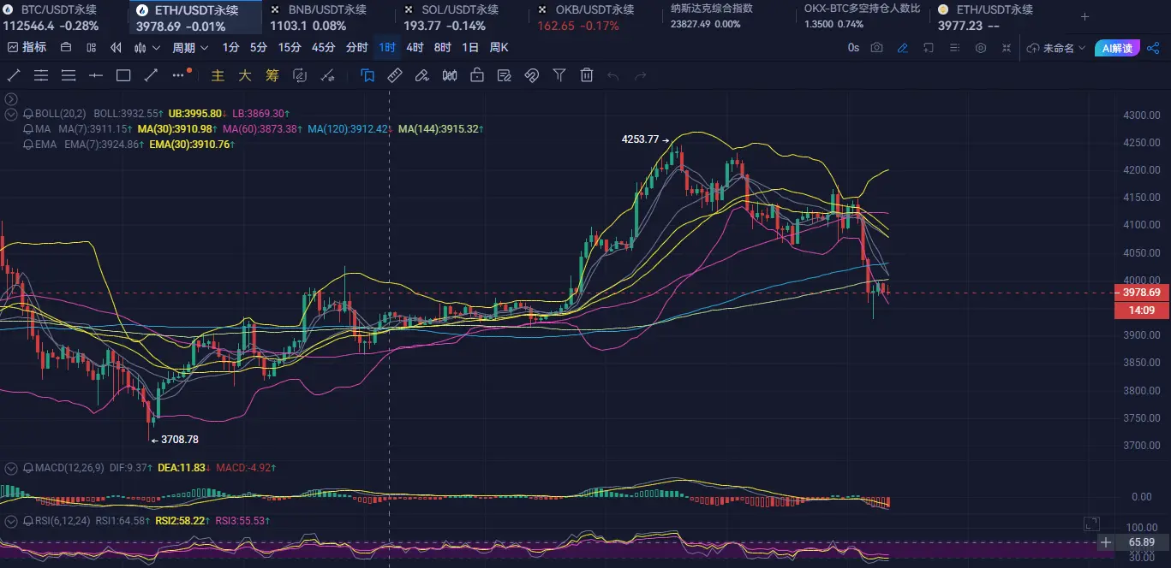
Task: Collapse the RSI panel chevron
Action: point(12,521)
